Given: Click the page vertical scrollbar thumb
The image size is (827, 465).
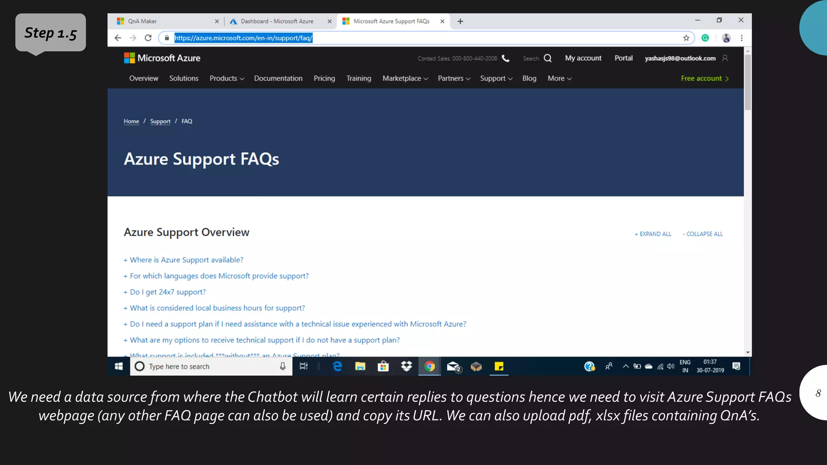Looking at the screenshot, I should coord(748,82).
